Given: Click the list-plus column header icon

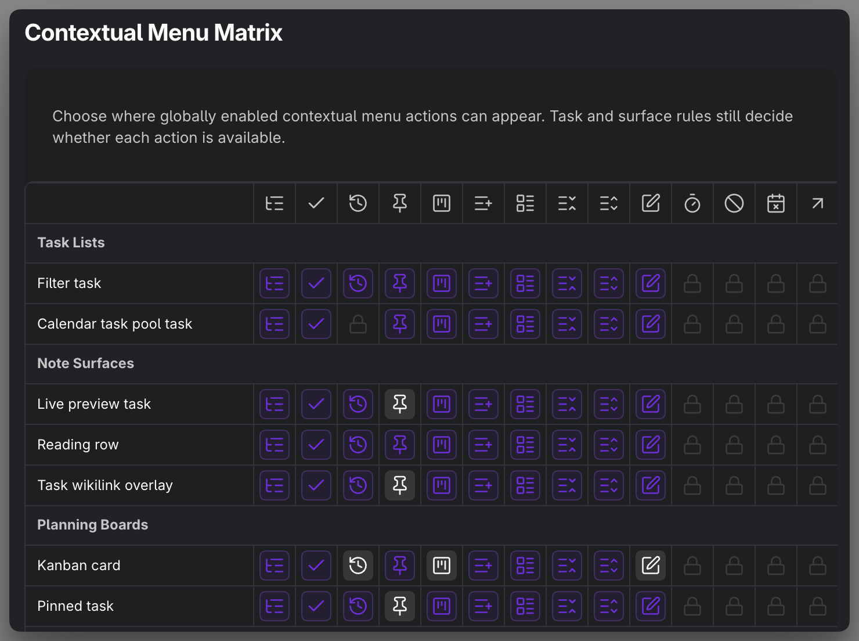Looking at the screenshot, I should (x=483, y=203).
